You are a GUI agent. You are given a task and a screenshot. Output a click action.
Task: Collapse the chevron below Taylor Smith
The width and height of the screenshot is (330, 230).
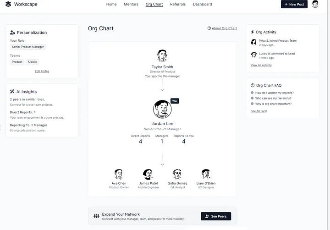(162, 90)
